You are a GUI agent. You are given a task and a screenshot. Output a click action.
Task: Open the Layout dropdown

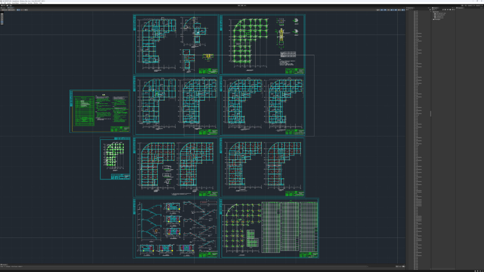tap(479, 5)
